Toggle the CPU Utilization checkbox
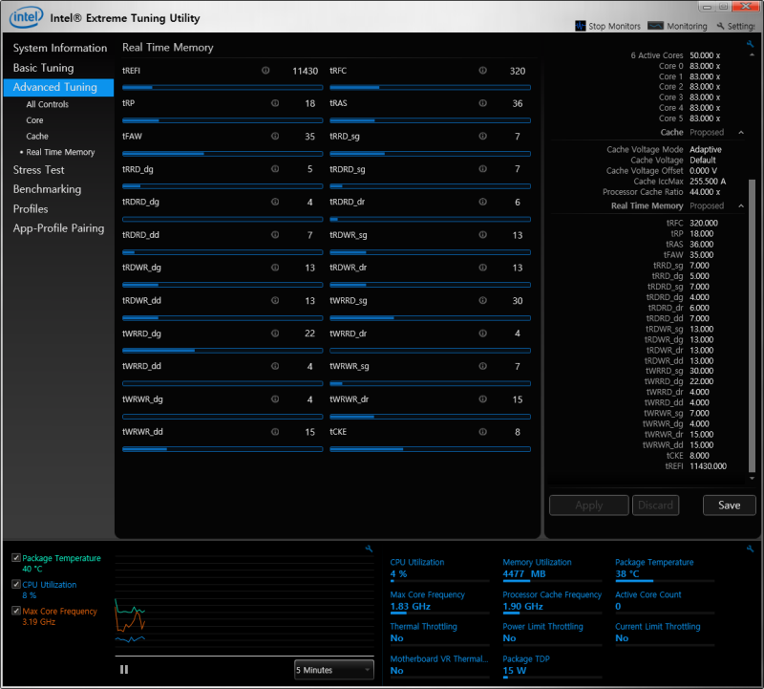 pyautogui.click(x=16, y=585)
